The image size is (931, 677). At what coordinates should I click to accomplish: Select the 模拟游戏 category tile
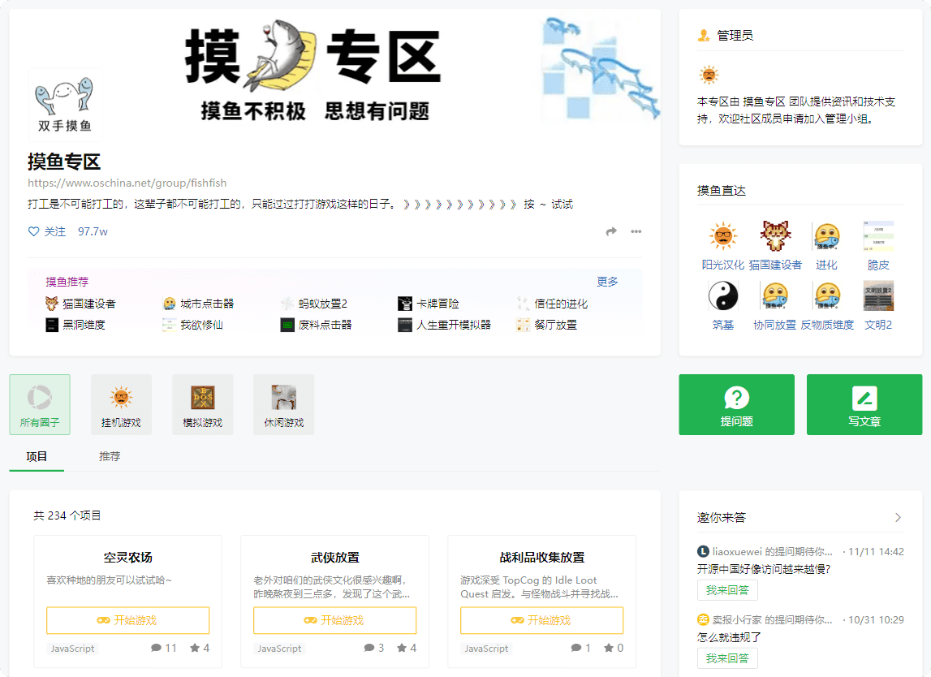[x=202, y=404]
